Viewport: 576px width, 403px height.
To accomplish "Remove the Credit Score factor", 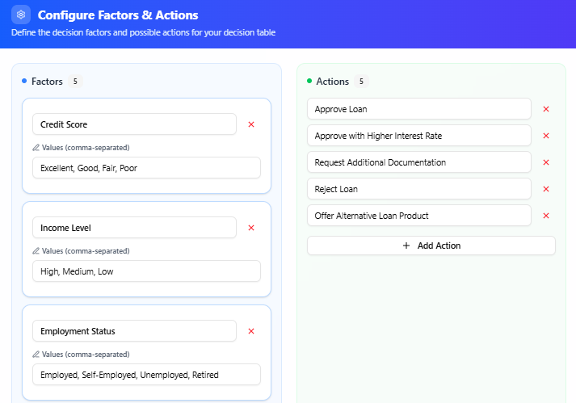I will (x=251, y=124).
